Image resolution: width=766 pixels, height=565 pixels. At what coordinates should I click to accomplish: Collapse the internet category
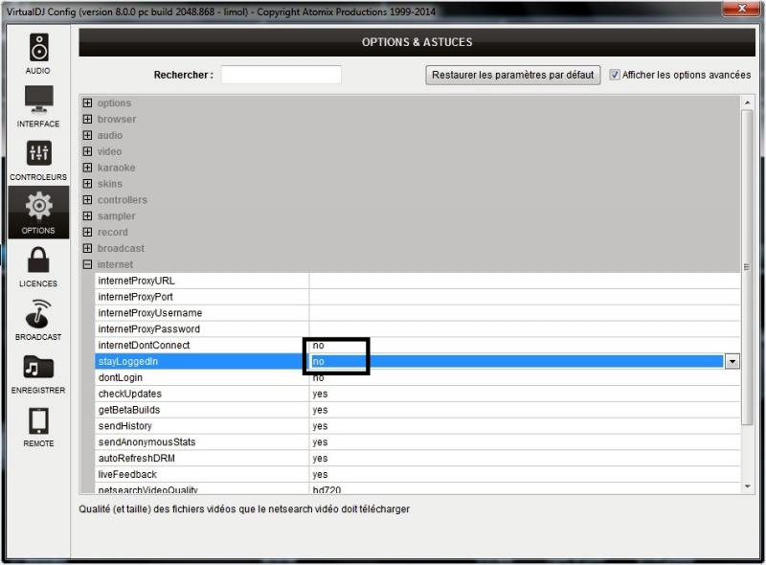(87, 264)
